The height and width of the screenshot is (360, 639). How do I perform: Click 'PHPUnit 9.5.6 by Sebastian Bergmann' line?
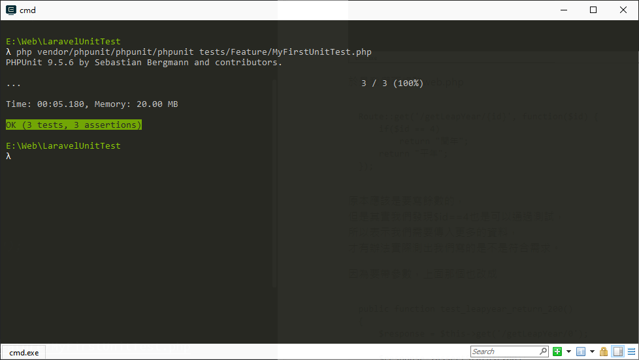point(144,63)
